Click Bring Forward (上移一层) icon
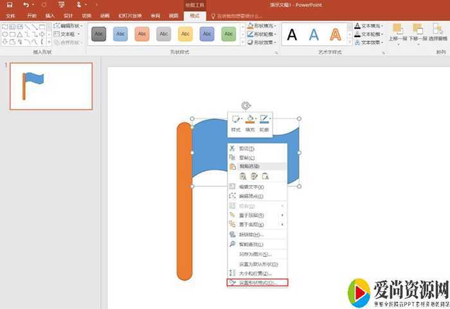The image size is (450, 309). (x=397, y=30)
